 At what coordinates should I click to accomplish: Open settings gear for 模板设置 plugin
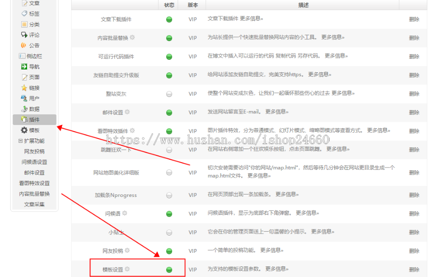pos(127,269)
